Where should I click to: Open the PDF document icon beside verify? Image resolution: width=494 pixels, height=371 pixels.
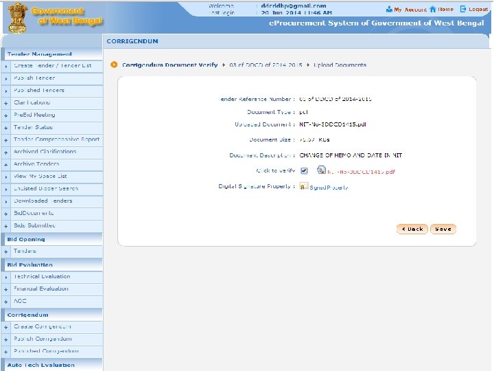[x=321, y=170]
